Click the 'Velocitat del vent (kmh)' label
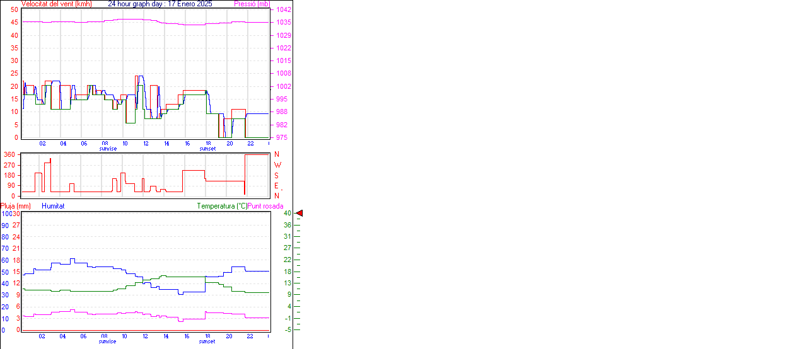The image size is (807, 349). (x=56, y=4)
